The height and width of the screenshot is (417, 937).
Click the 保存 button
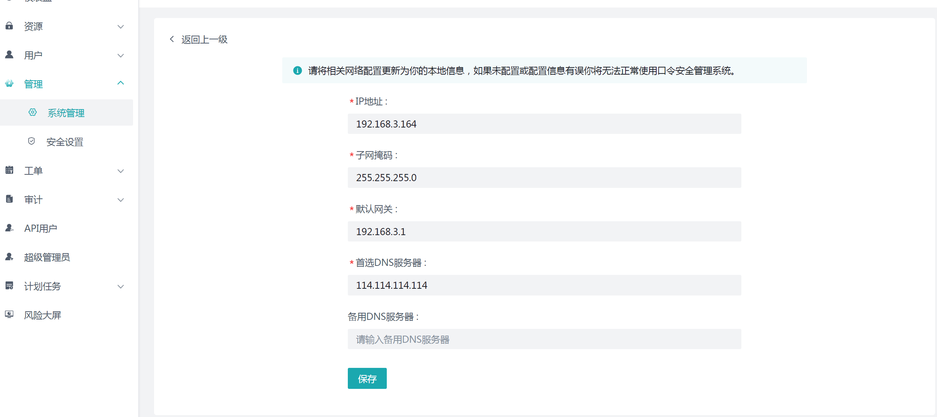click(x=367, y=378)
